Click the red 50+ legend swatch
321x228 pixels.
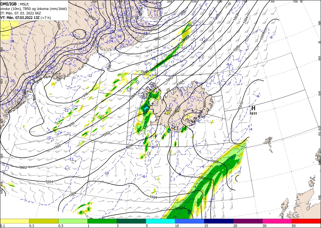pos(306,221)
